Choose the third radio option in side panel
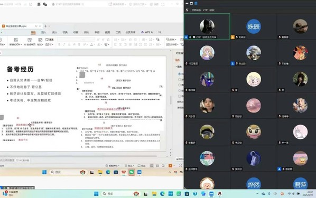Viewport: 316px width, 198px height. (x=179, y=85)
